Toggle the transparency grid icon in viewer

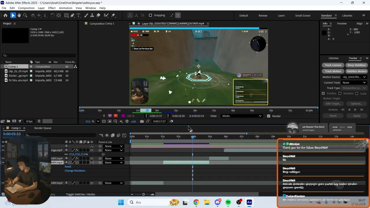[104, 121]
